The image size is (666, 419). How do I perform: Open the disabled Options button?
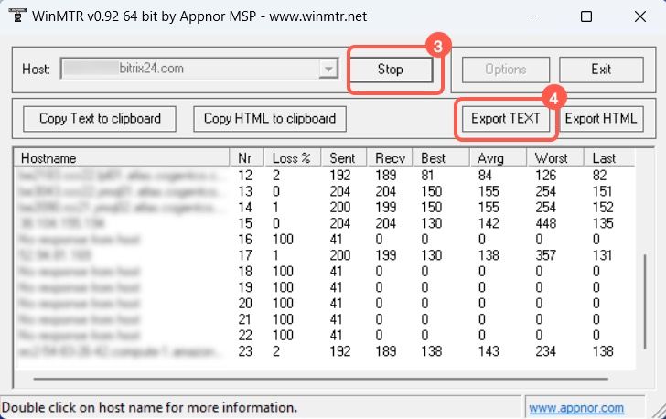tap(505, 70)
